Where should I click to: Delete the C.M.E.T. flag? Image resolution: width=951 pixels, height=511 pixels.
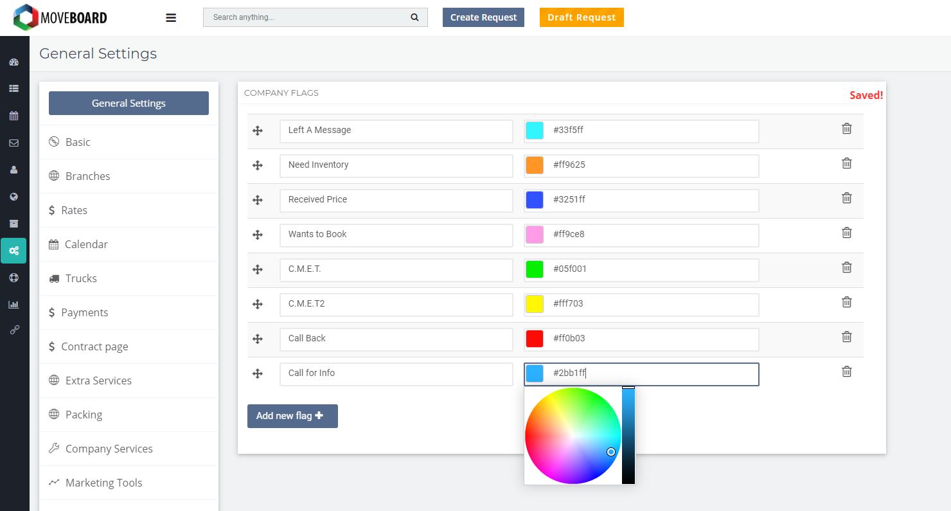(x=847, y=267)
